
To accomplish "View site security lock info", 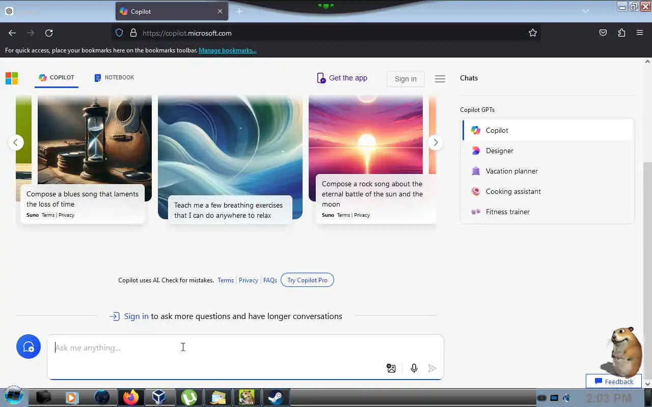I will tap(133, 33).
